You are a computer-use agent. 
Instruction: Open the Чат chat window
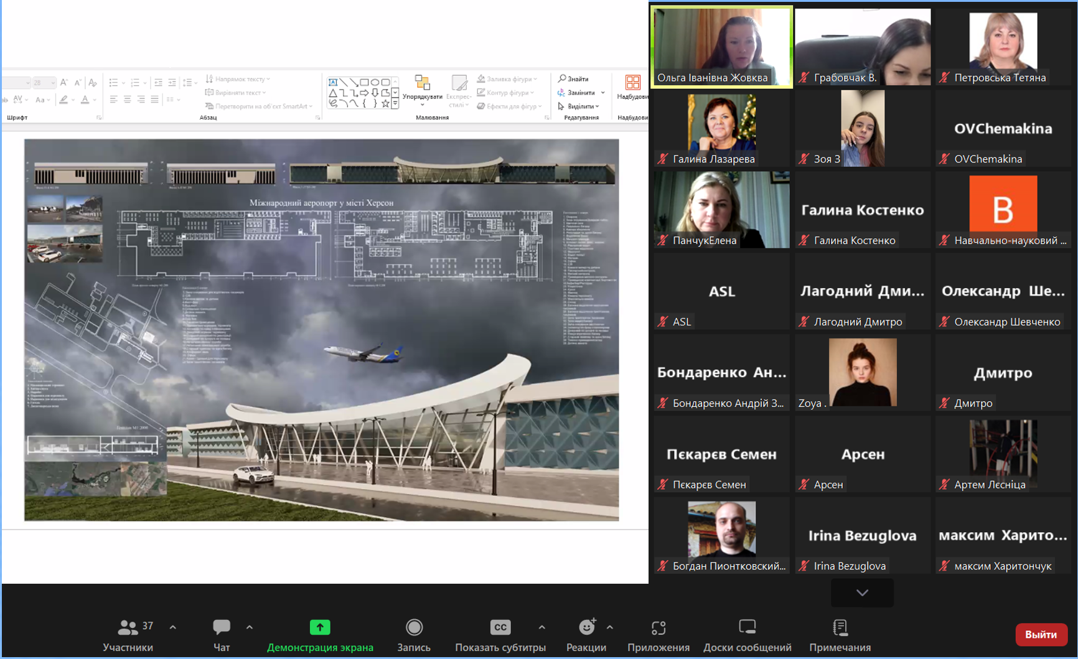221,635
